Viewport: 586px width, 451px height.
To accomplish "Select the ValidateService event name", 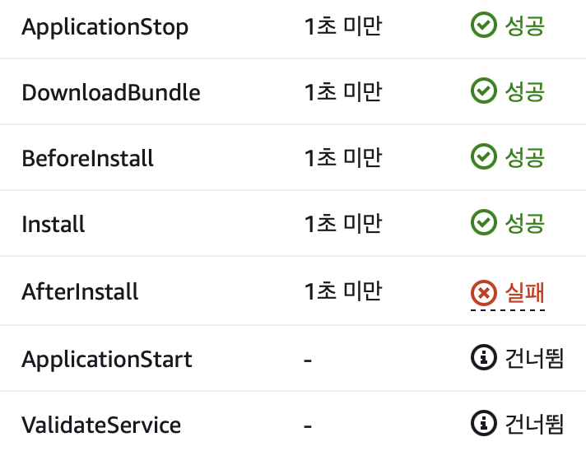I will 101,425.
